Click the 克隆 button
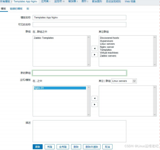The width and height of the screenshot is (160, 150). click(50, 147)
